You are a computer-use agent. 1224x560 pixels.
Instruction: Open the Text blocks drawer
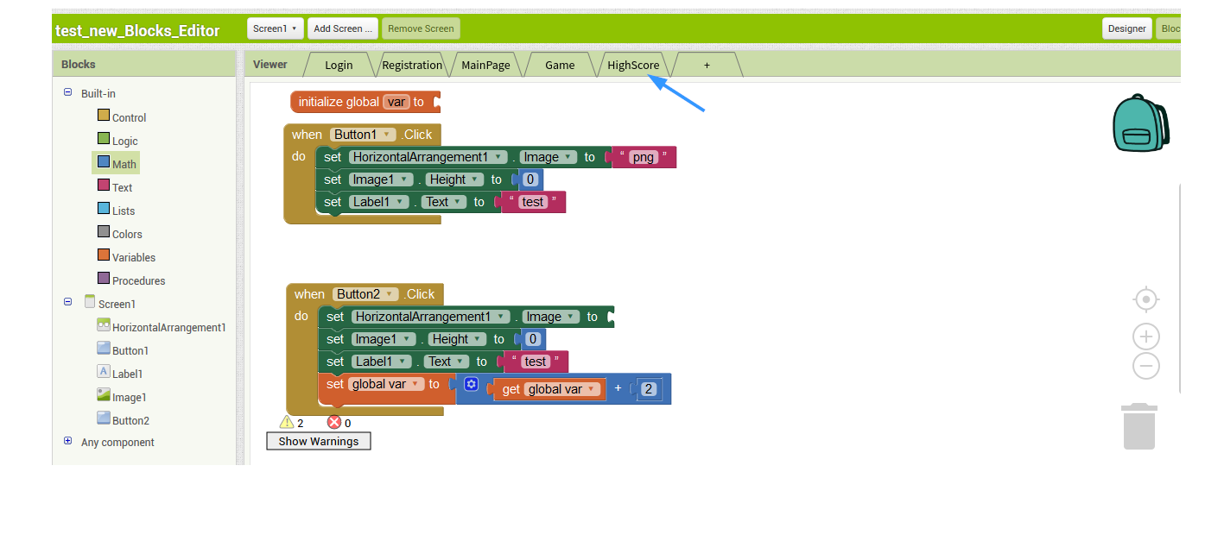tap(115, 187)
